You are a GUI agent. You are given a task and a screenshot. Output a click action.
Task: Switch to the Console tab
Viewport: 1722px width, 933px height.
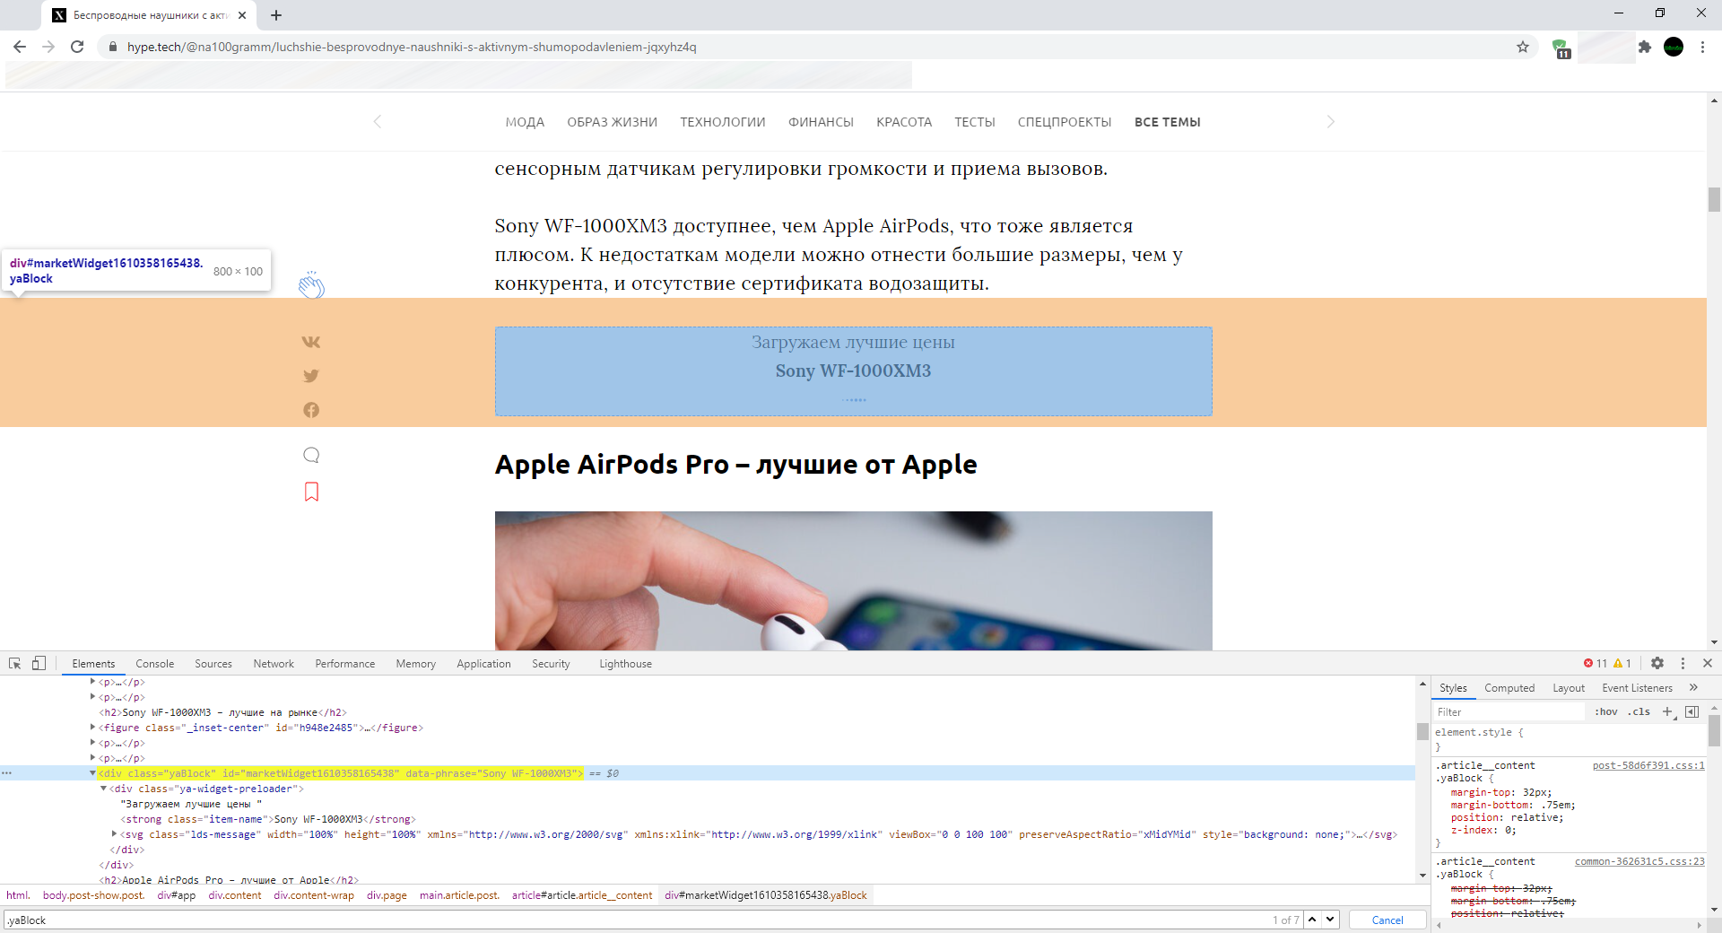coord(154,664)
